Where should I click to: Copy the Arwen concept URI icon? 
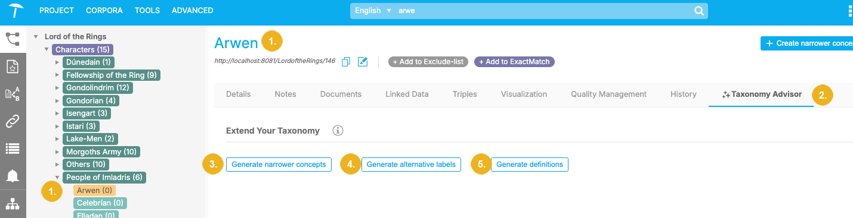point(346,62)
